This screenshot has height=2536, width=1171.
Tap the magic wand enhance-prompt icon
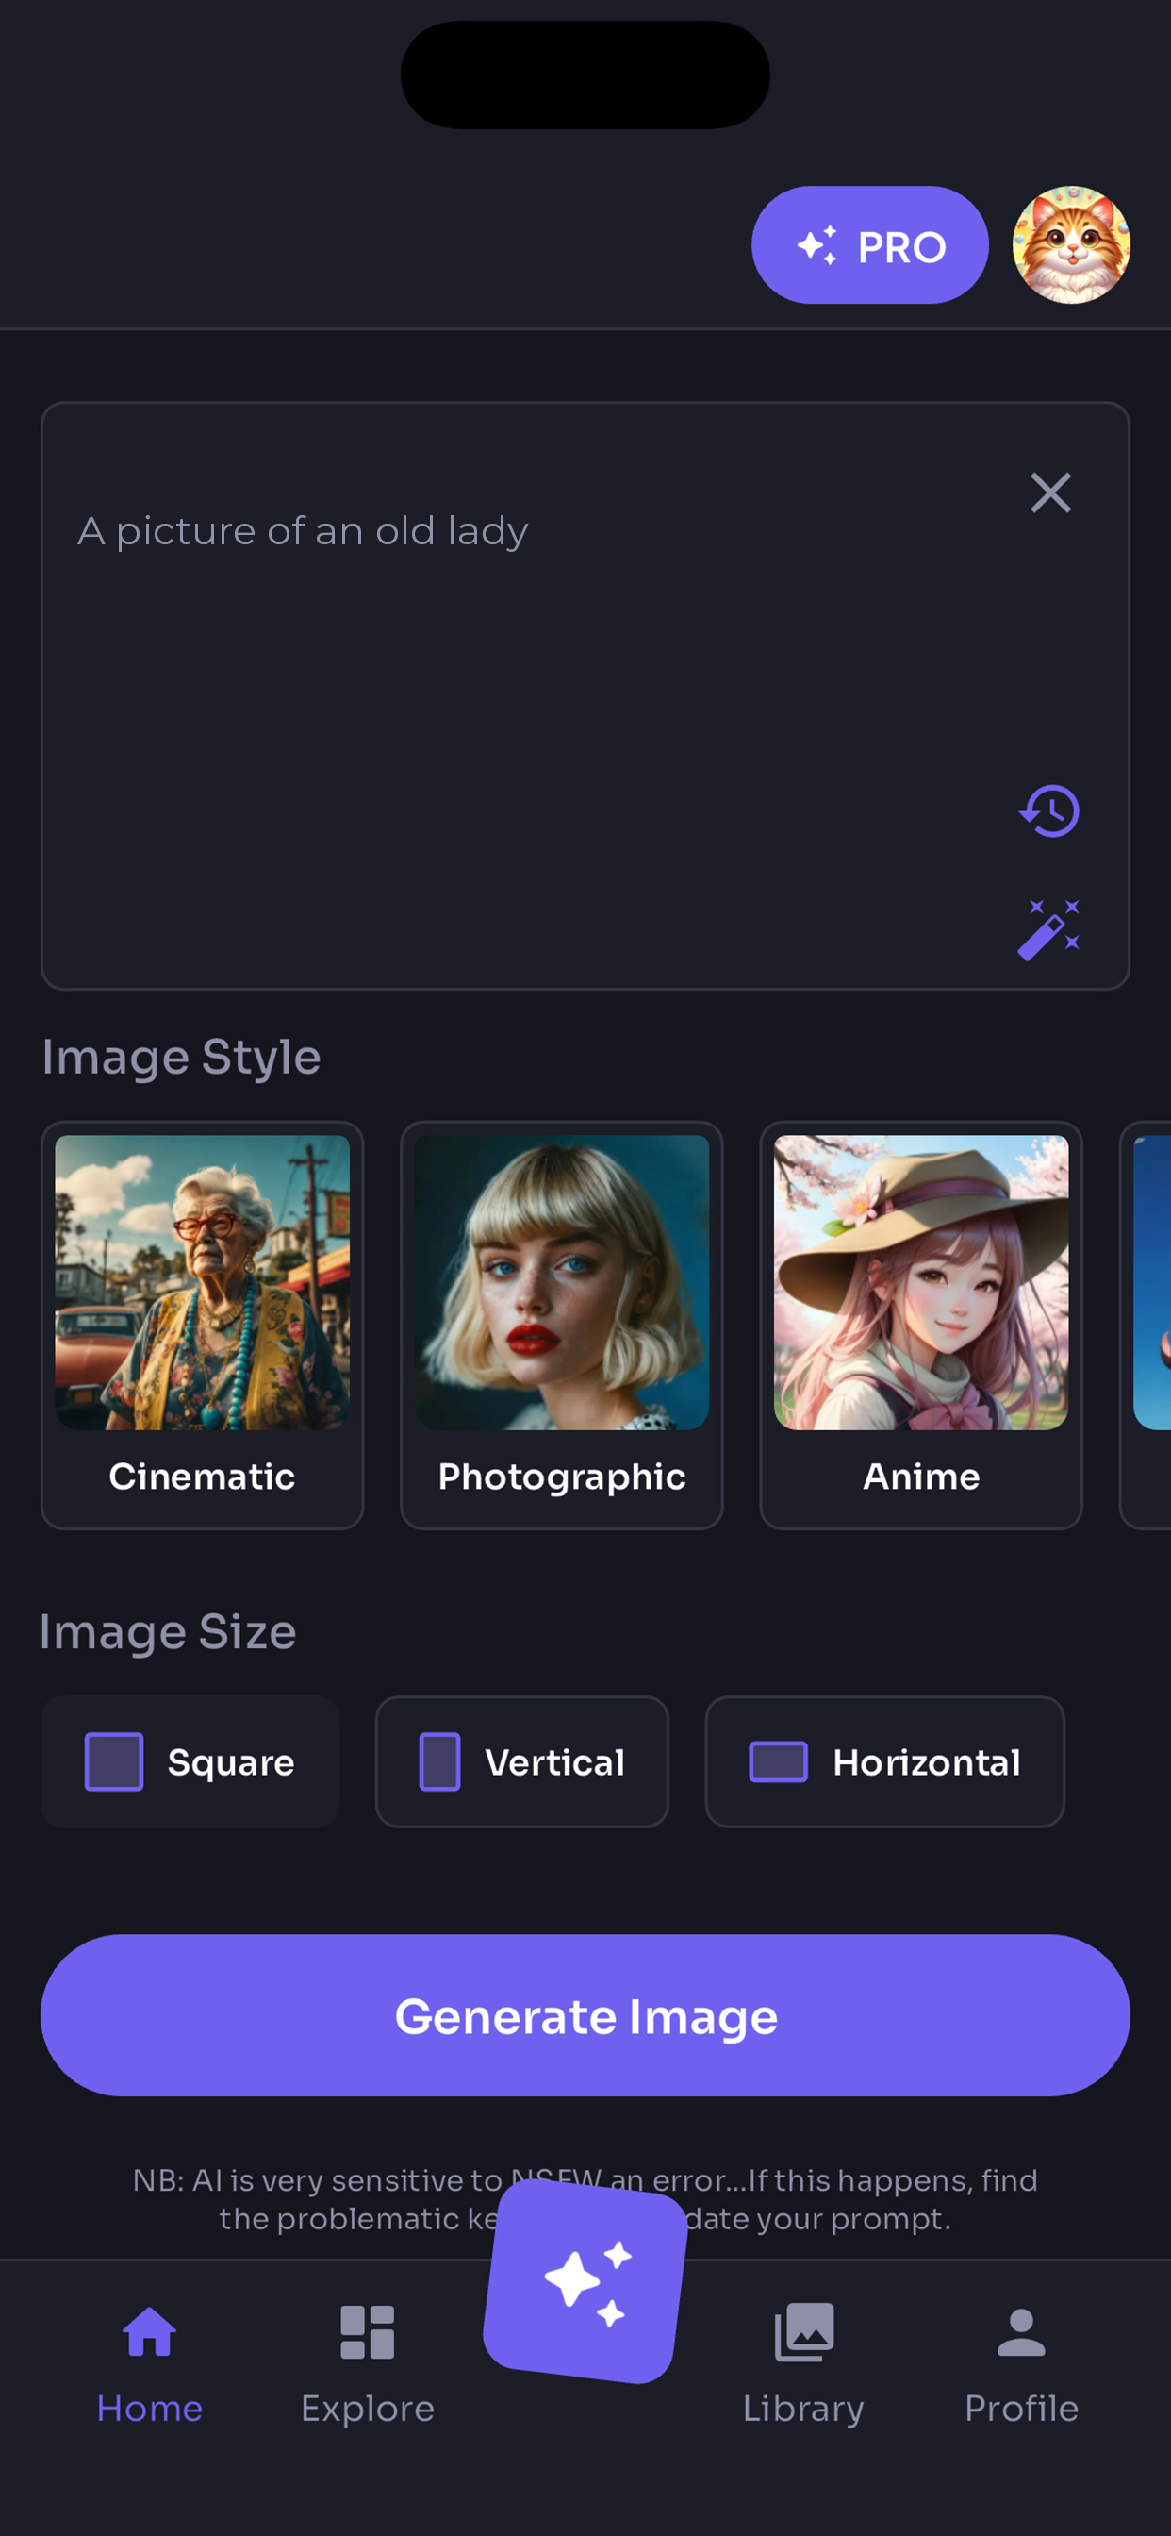coord(1049,929)
